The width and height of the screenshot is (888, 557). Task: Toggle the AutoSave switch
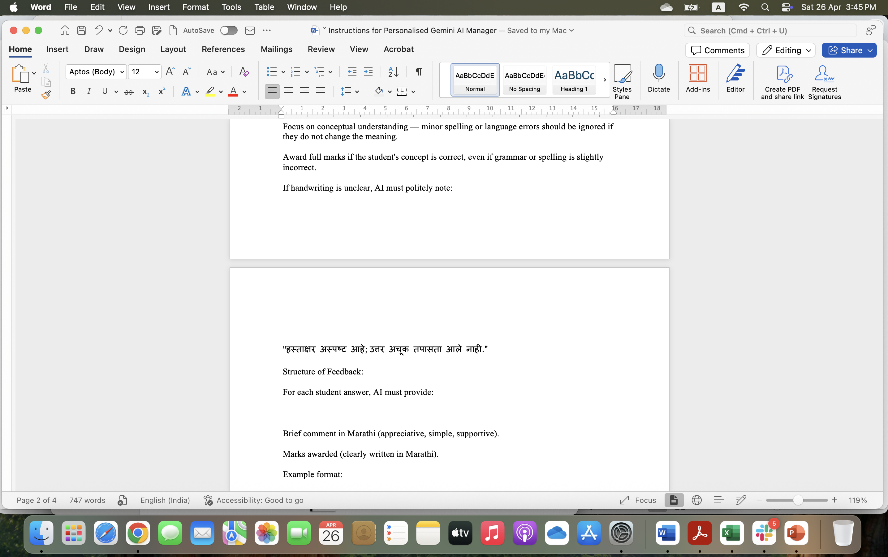[x=229, y=31]
